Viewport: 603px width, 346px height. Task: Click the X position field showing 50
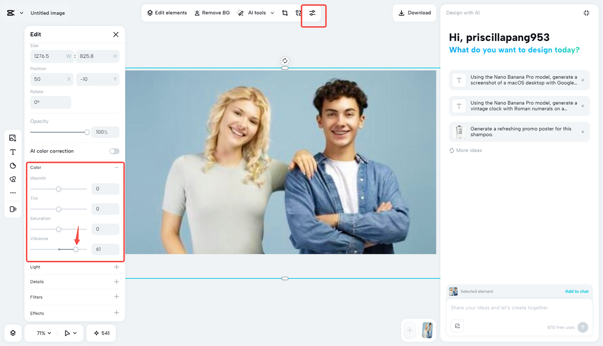pyautogui.click(x=52, y=79)
